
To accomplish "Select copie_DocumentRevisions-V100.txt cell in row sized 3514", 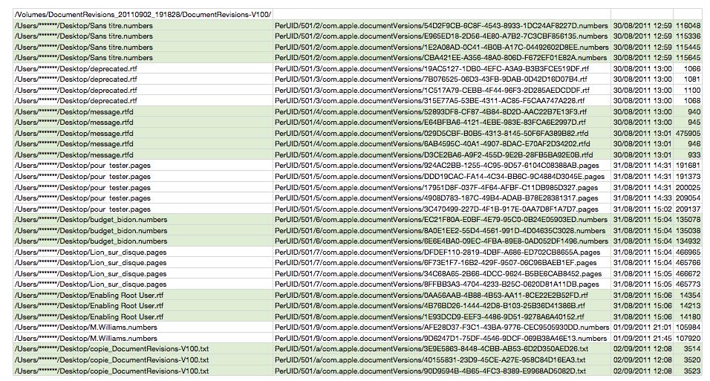I will 143,349.
